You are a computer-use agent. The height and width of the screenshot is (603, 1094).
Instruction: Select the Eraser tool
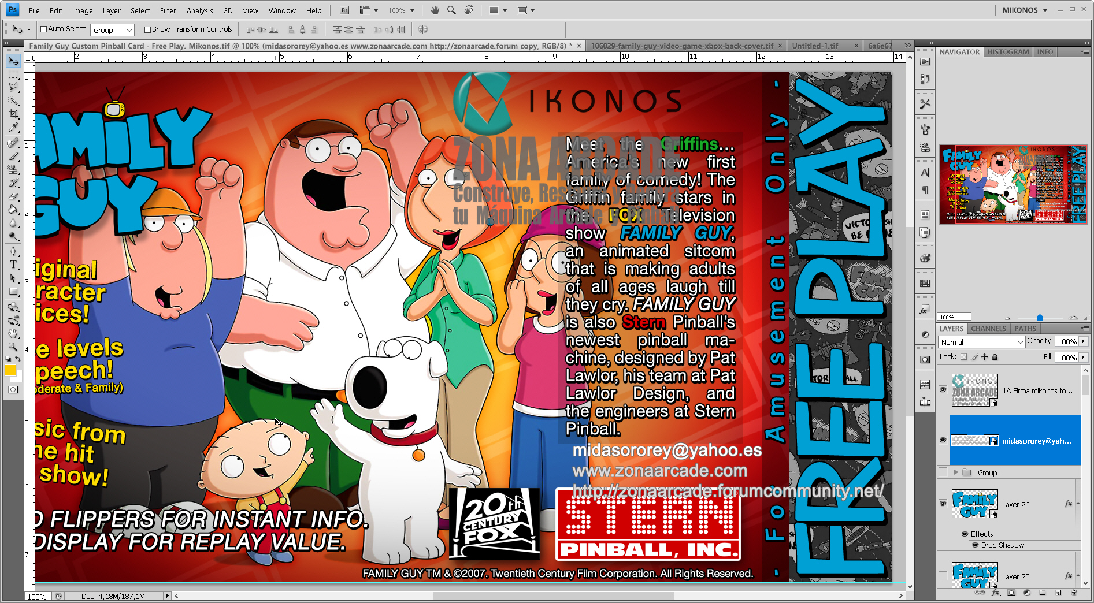pos(13,196)
